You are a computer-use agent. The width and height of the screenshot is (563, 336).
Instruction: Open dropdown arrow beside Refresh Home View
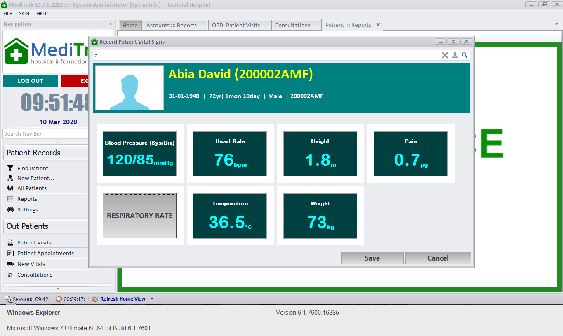pos(152,299)
